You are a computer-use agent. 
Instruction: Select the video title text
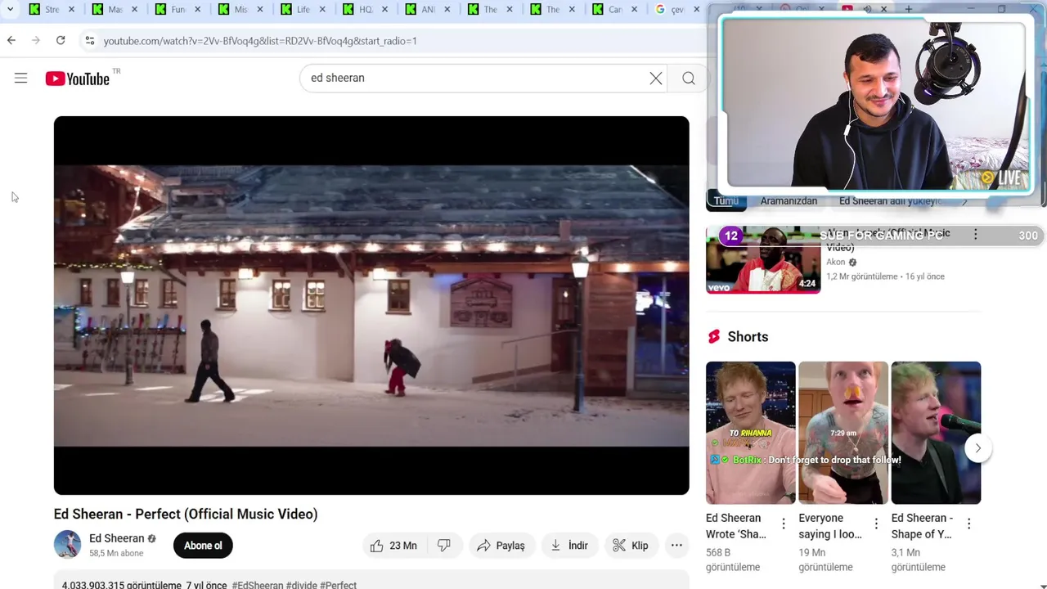click(x=186, y=514)
